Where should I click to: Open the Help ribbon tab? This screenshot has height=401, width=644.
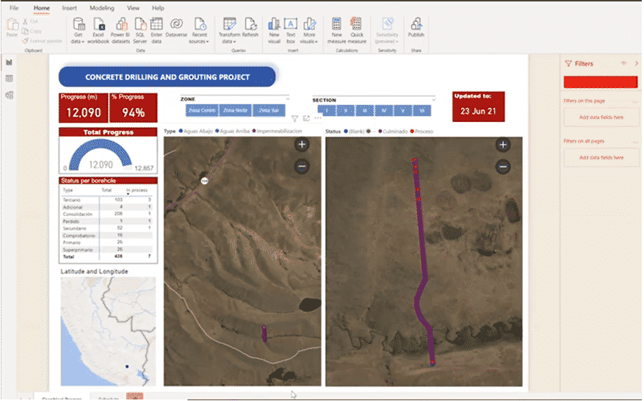point(158,8)
